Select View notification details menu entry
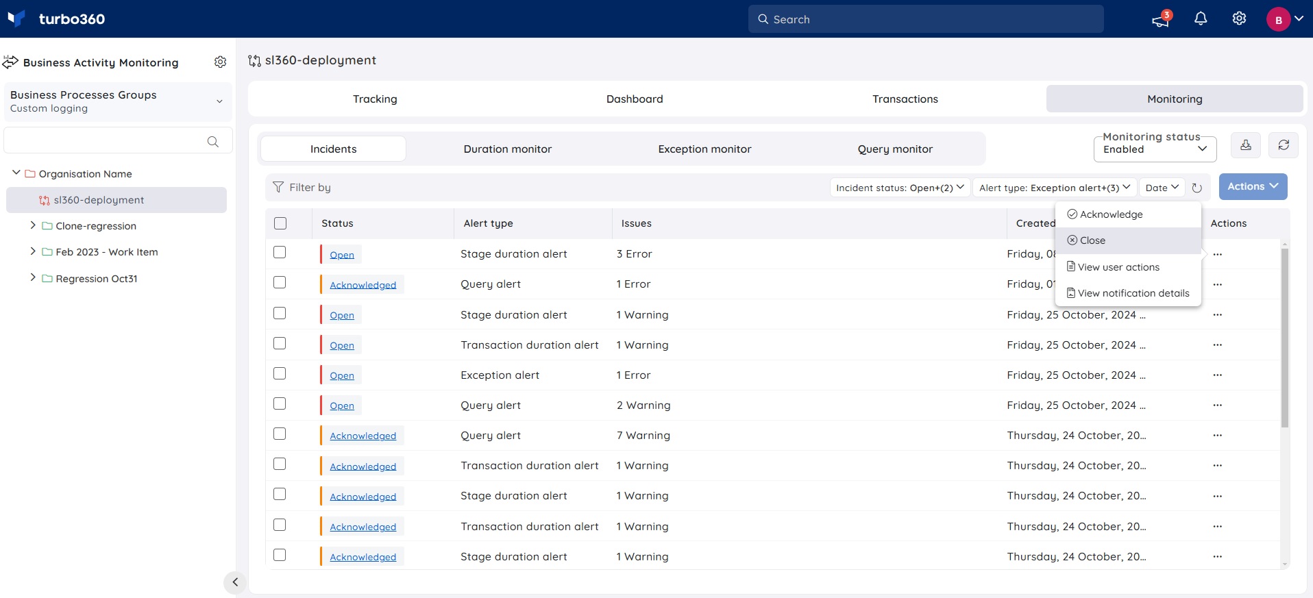This screenshot has width=1313, height=598. coord(1128,293)
